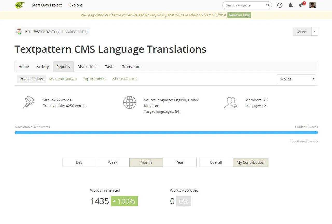Click the 'Members: 73' text
Image resolution: width=332 pixels, height=224 pixels.
pyautogui.click(x=256, y=100)
